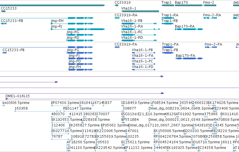
Task: Select protein Trap1-PA label
Action: pos(170,44)
